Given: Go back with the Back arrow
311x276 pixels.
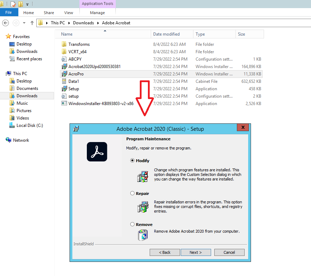Looking at the screenshot, I should (x=6, y=23).
